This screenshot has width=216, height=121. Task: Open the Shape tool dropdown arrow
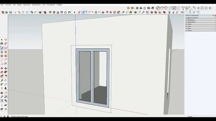(99, 12)
